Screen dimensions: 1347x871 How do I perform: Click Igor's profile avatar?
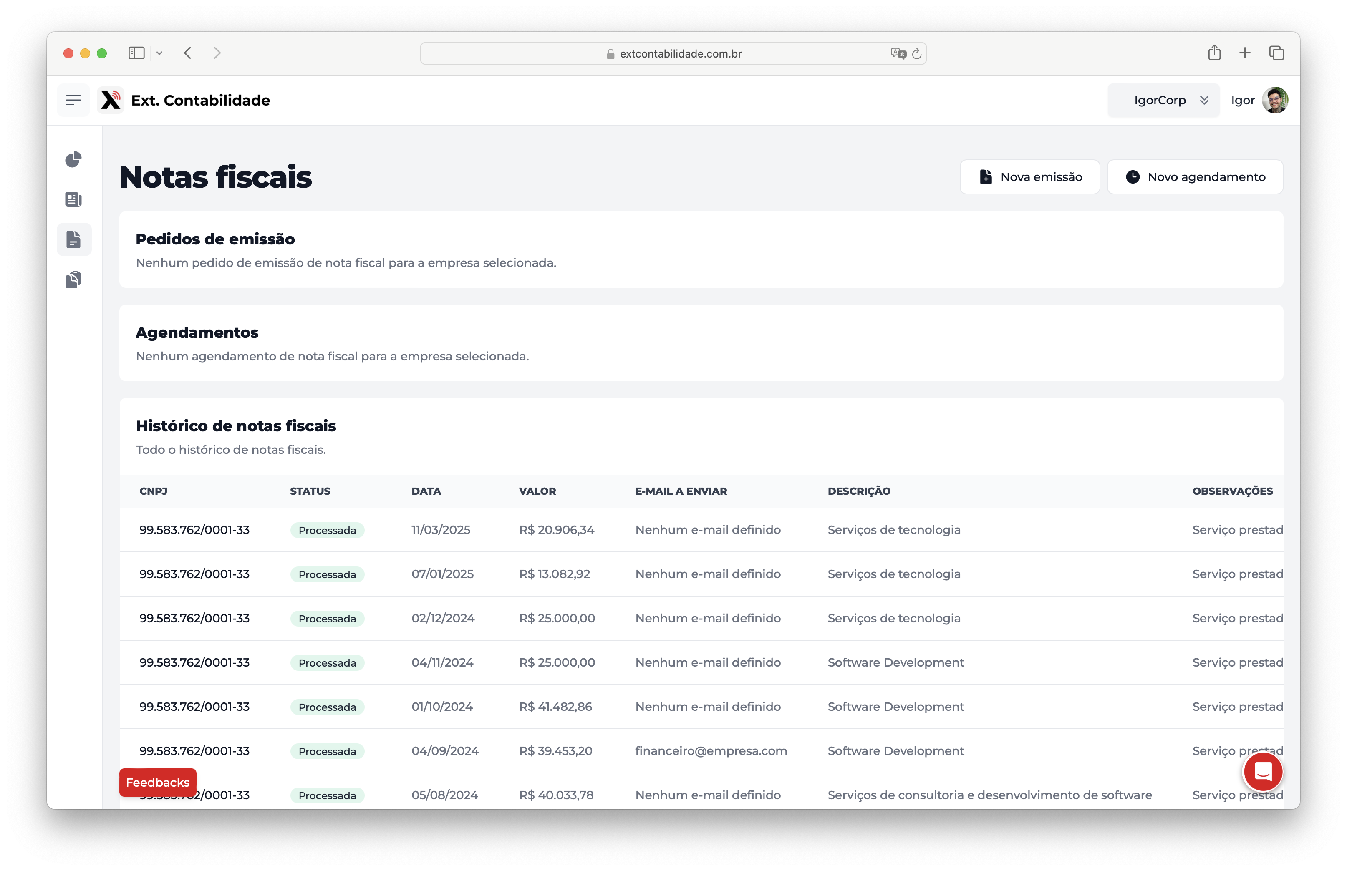1275,100
